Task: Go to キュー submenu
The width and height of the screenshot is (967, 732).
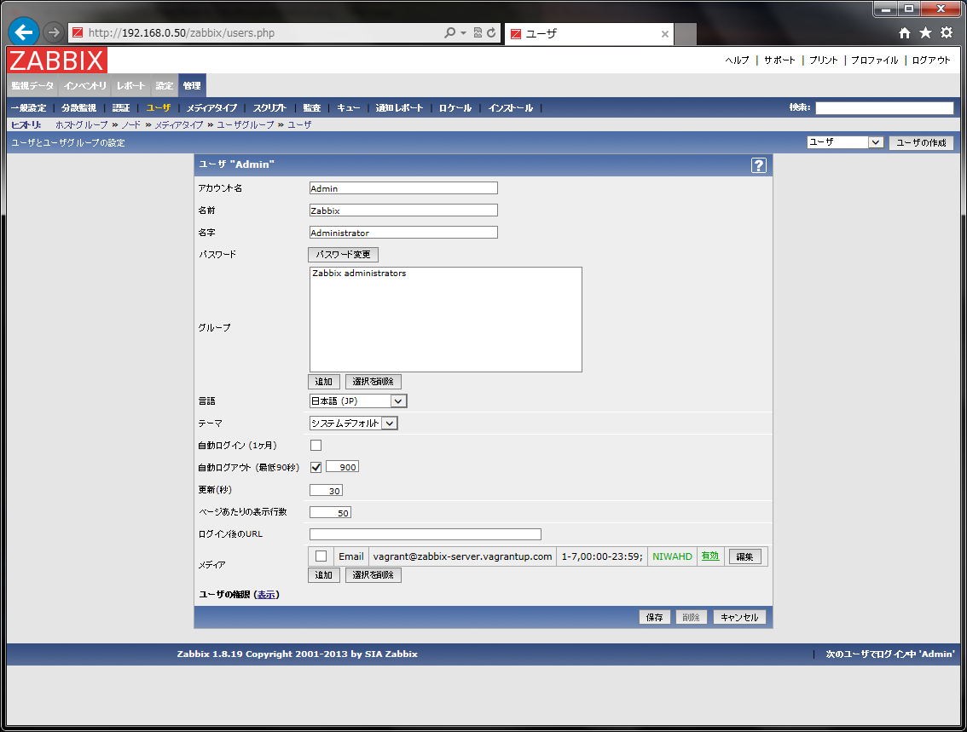Action: 349,108
